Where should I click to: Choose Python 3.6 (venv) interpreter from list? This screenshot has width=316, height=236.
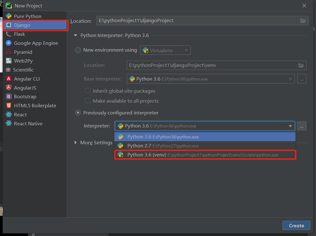point(205,155)
